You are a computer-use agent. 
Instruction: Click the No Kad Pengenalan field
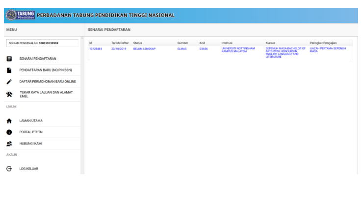coord(42,43)
